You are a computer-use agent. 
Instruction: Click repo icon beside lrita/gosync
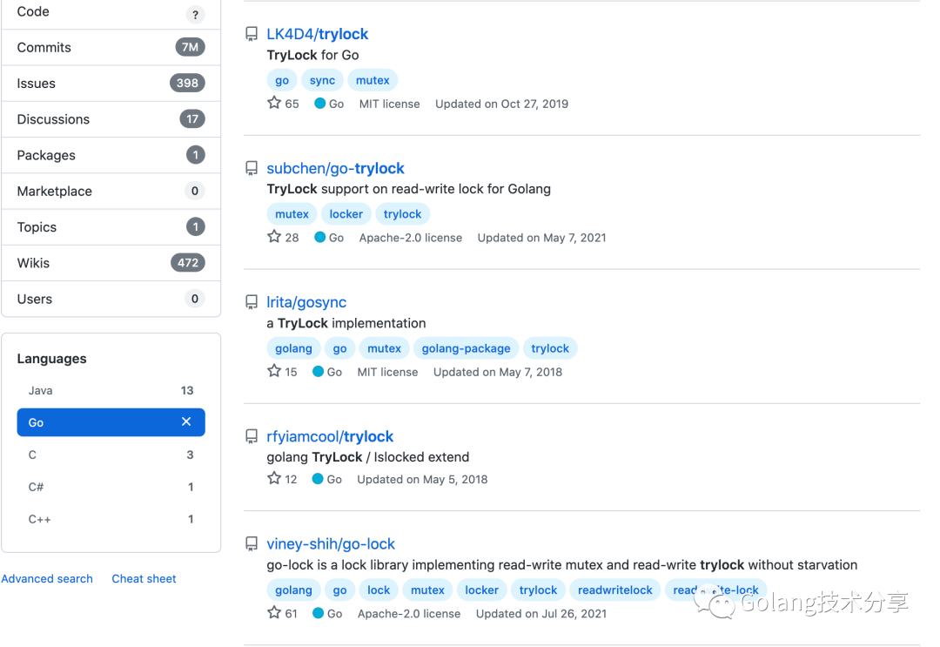coord(252,302)
